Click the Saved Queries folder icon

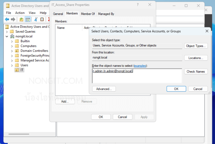pos(12,31)
